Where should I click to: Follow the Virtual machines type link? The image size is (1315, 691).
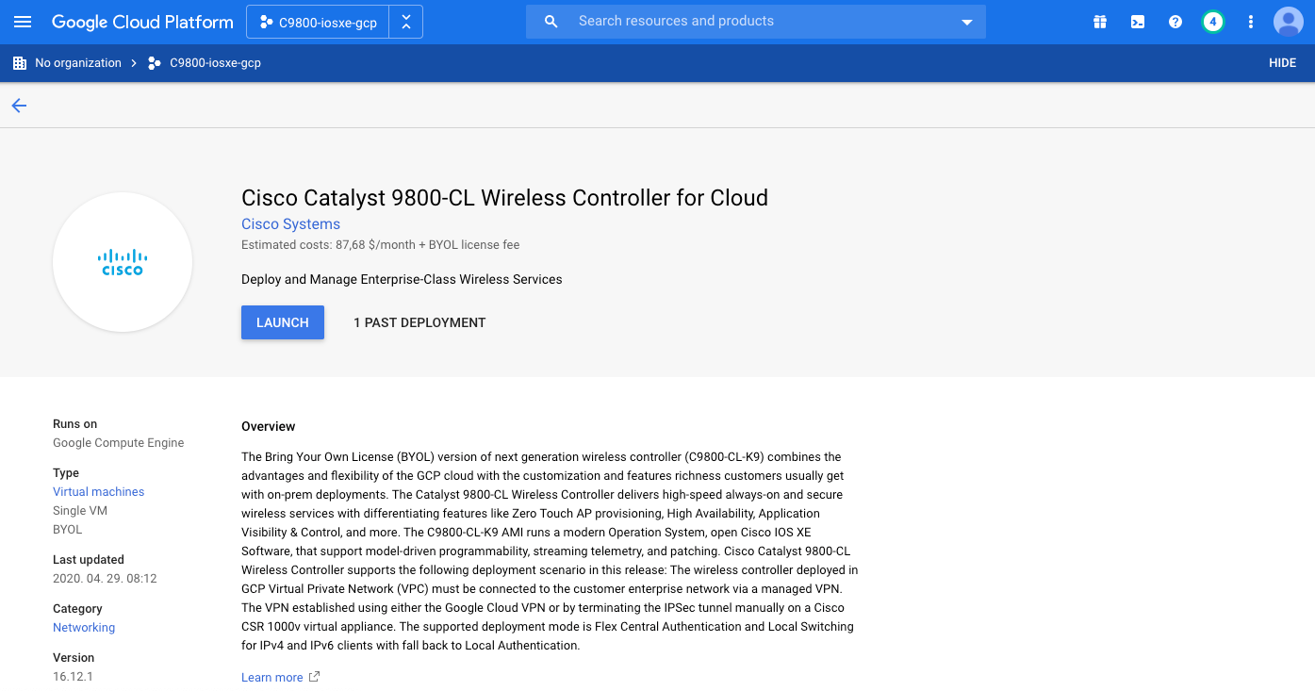coord(98,492)
